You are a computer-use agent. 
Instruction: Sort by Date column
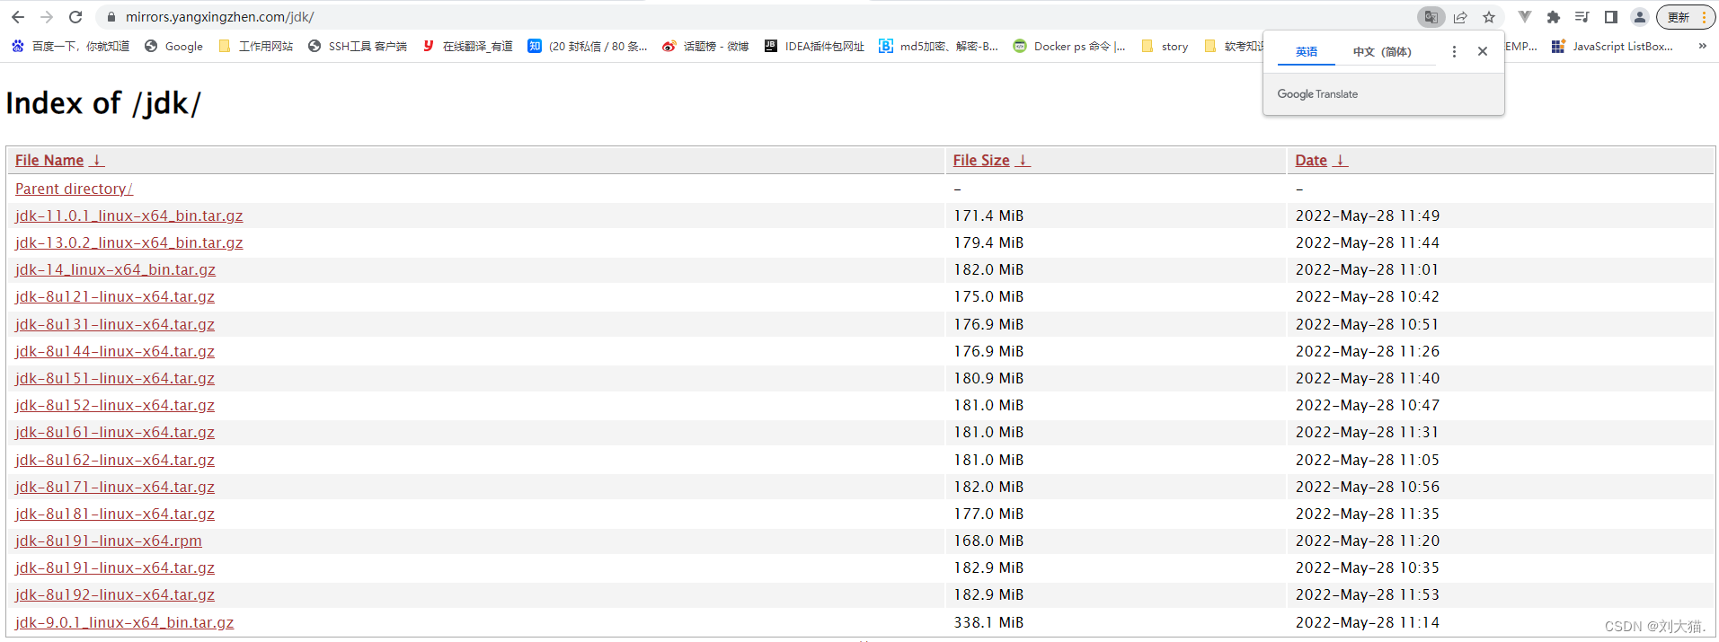pos(1311,160)
